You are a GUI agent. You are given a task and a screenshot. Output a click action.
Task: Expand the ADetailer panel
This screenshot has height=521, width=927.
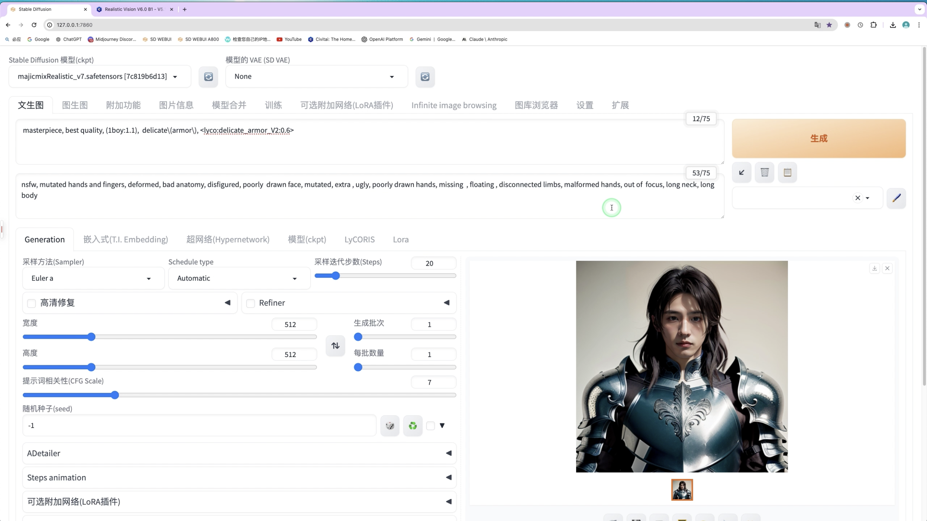click(x=239, y=453)
